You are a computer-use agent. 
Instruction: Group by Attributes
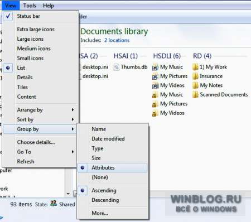pos(113,168)
